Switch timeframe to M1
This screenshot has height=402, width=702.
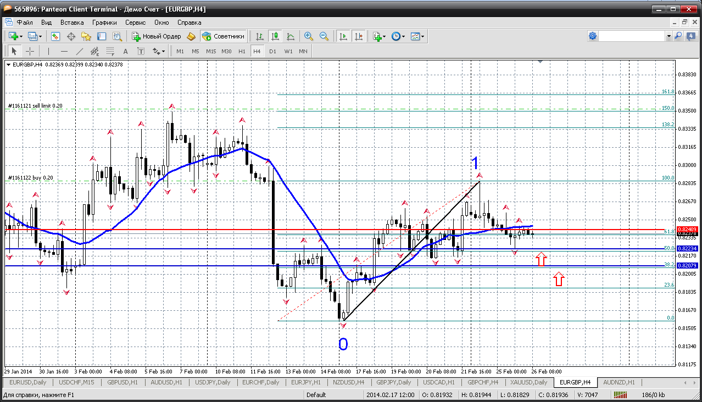coord(180,51)
